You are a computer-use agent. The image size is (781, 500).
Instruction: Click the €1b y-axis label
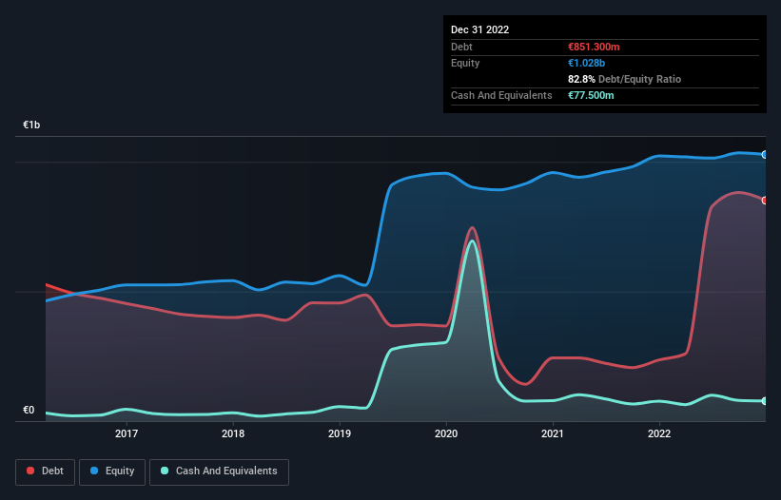[x=31, y=125]
